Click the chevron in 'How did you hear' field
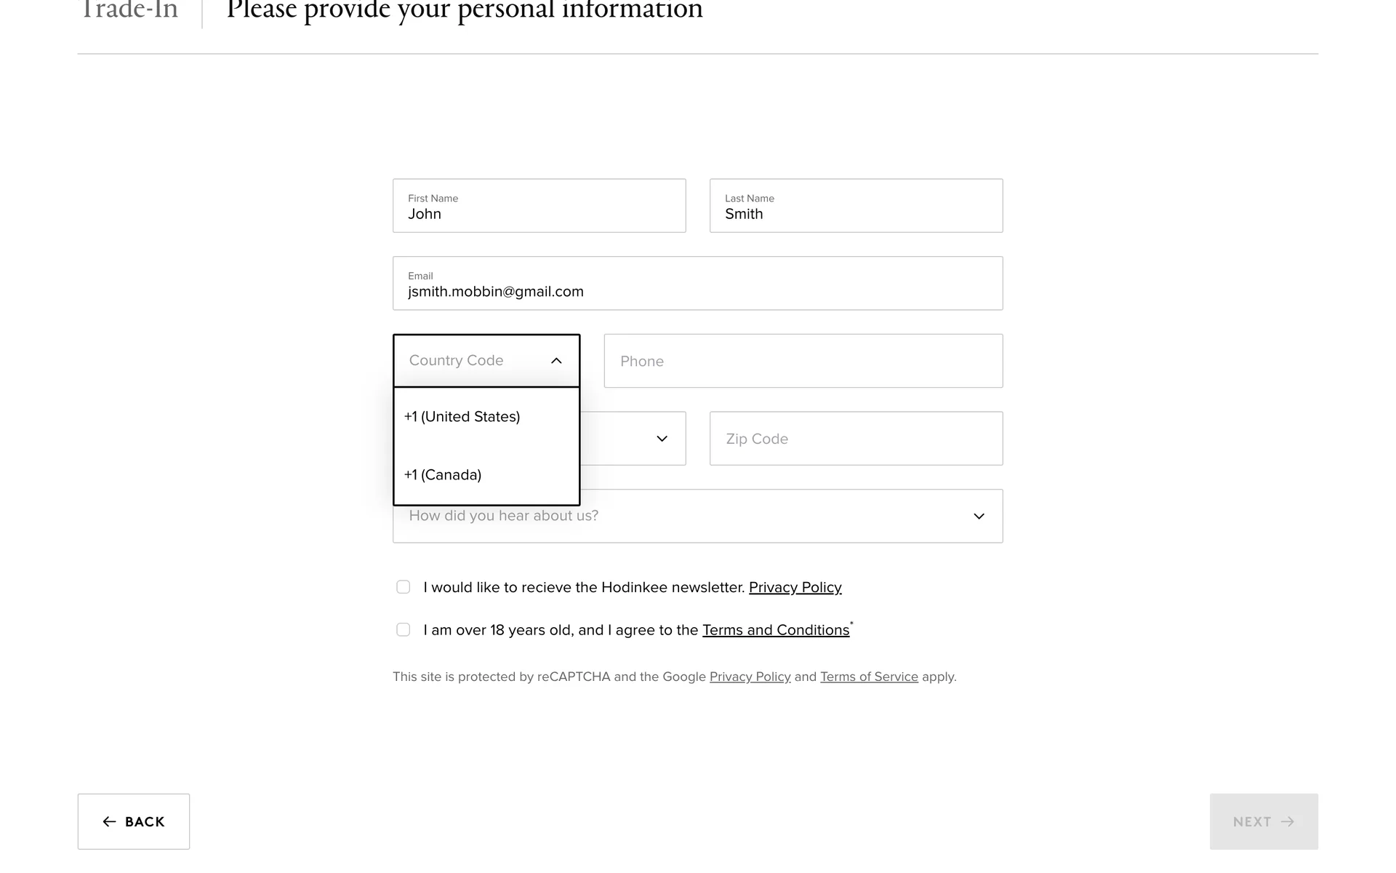 point(979,517)
